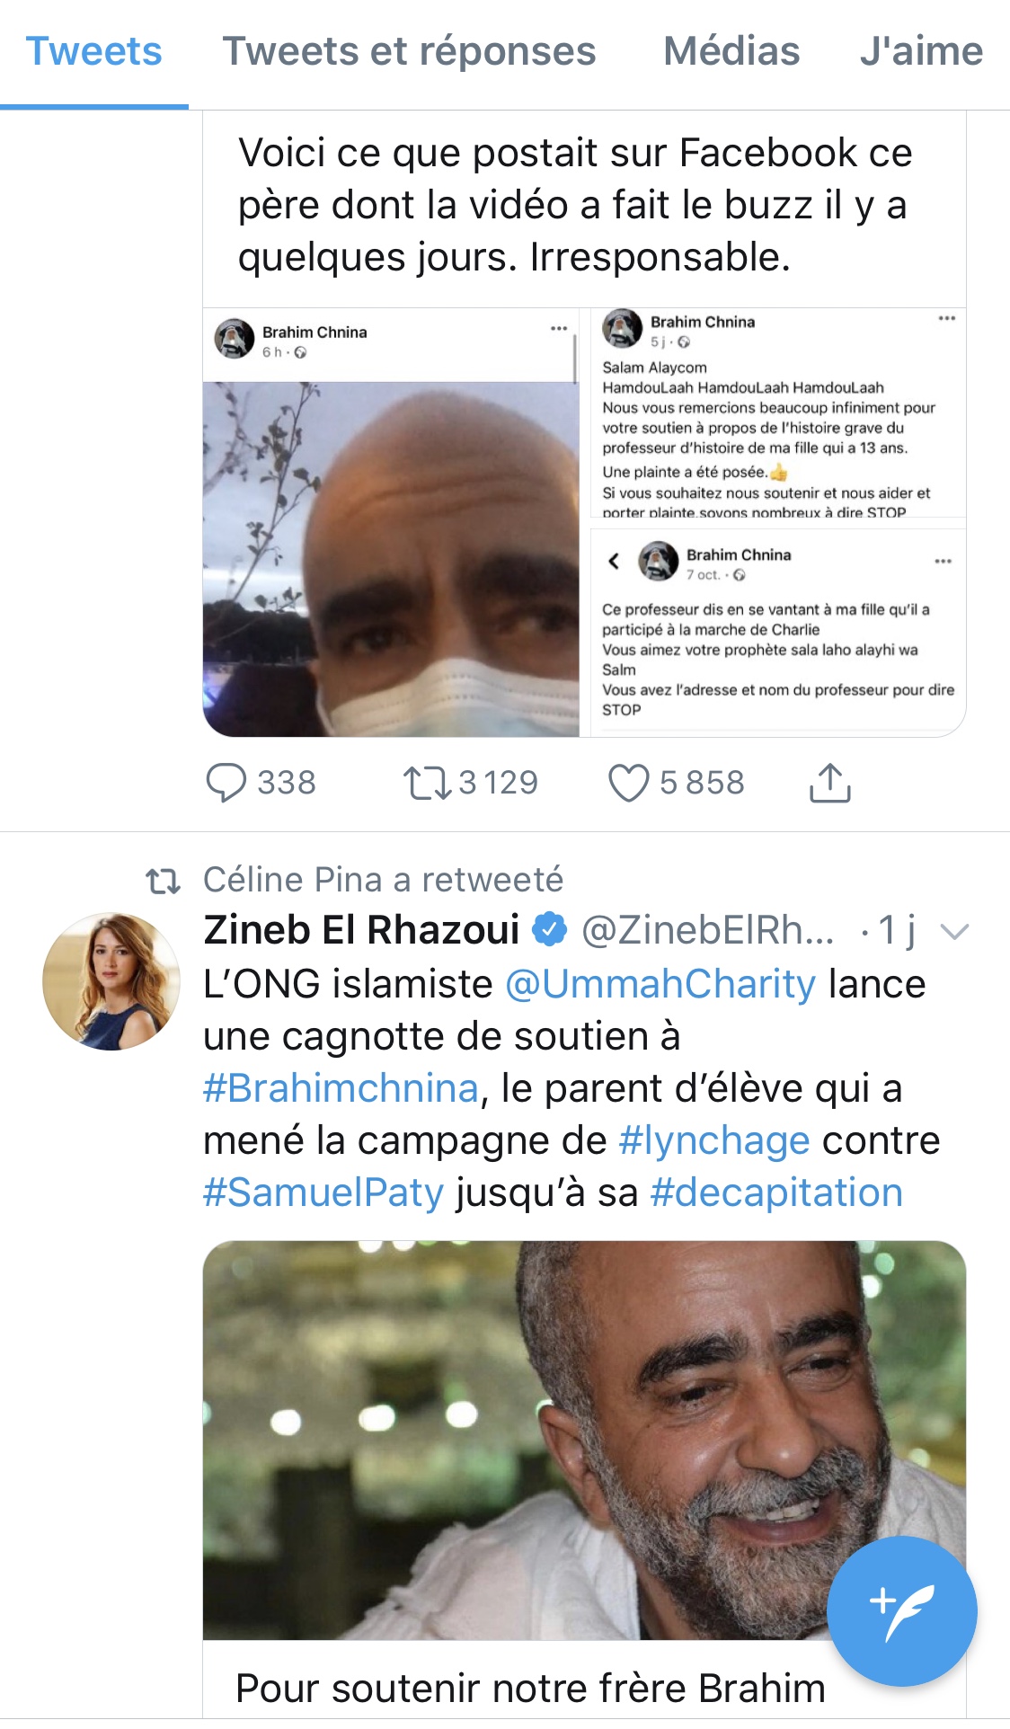The image size is (1010, 1729).
Task: Open the #Brahimchnina hashtag
Action: click(x=341, y=1088)
